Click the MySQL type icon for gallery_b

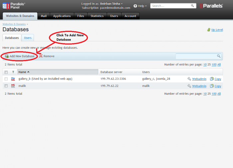point(13,79)
